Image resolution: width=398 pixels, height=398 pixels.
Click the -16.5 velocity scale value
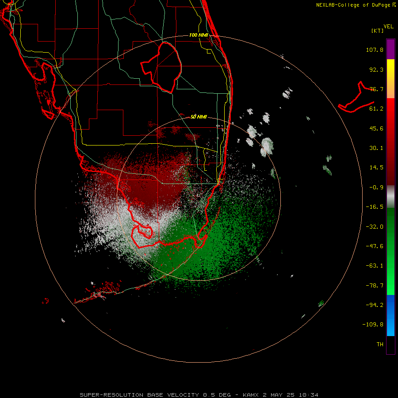[375, 207]
